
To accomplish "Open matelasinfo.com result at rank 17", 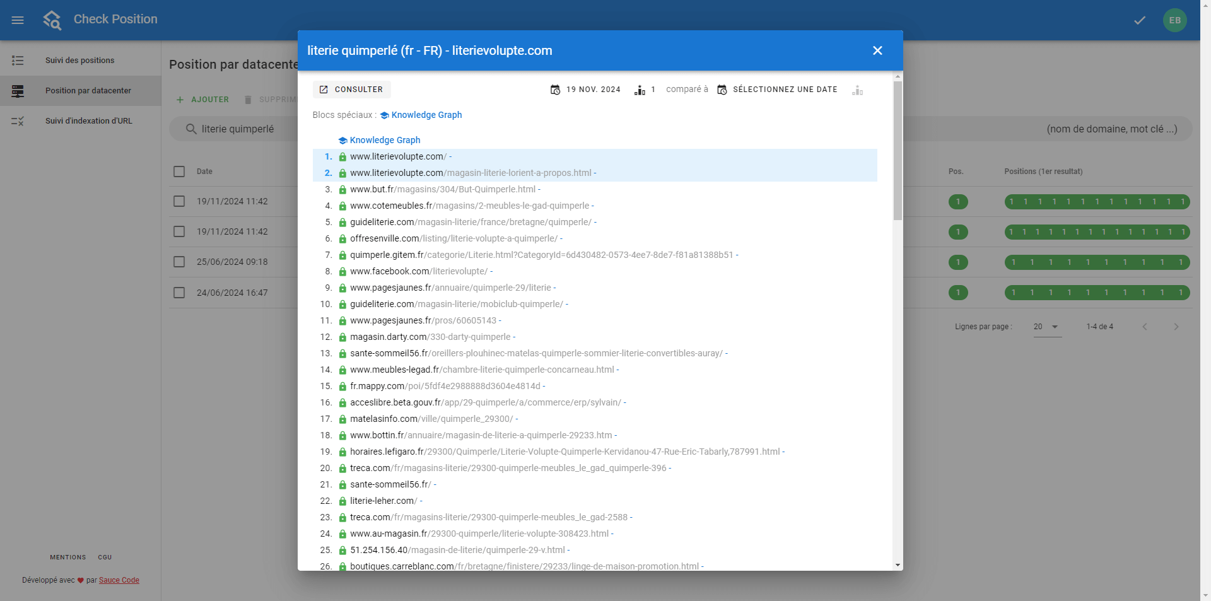I will coord(431,419).
